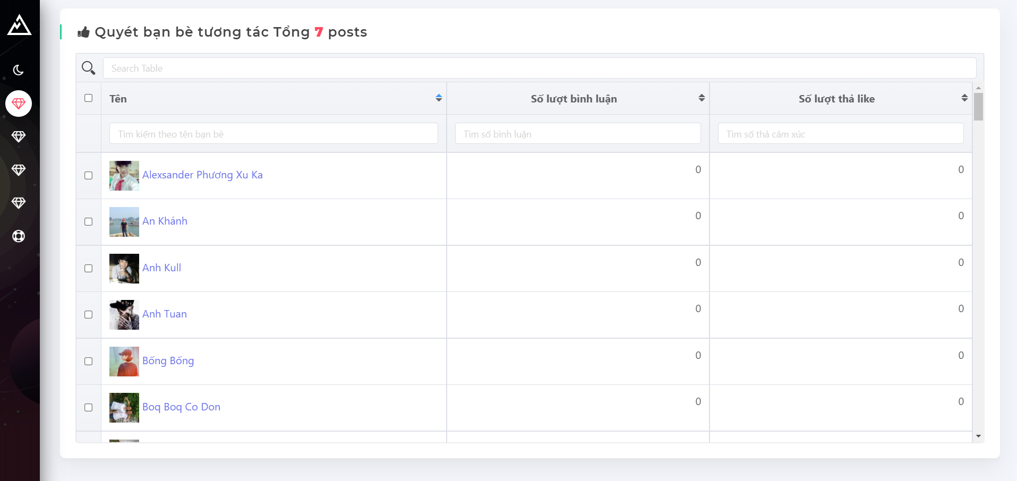
Task: Open Bống Bống profile link
Action: pos(168,361)
